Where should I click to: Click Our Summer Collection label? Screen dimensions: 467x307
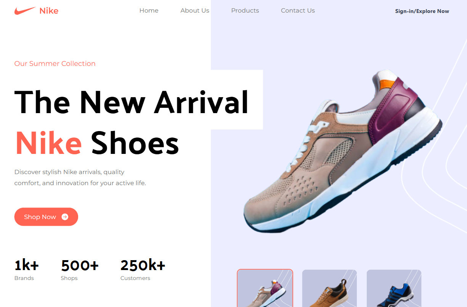point(55,64)
